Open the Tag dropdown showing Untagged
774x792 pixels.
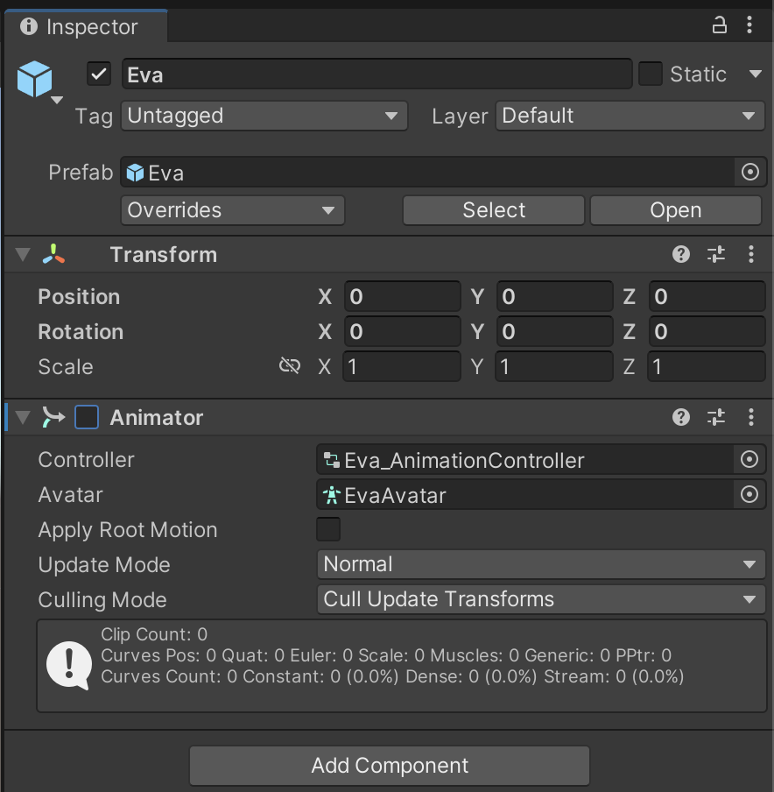coord(264,116)
